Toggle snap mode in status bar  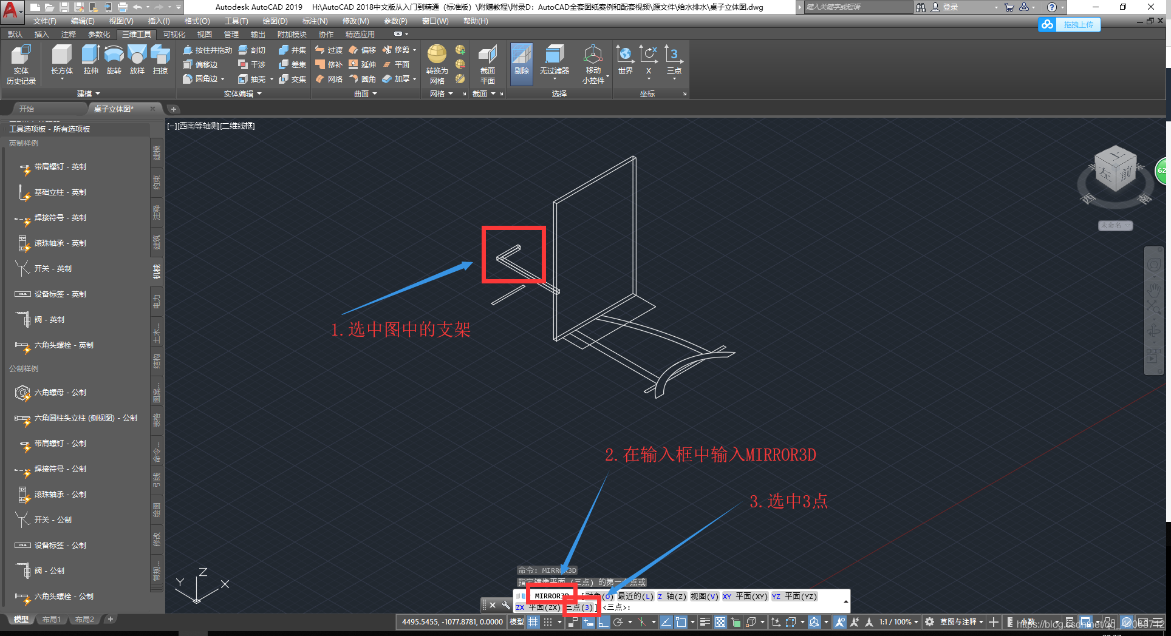548,621
